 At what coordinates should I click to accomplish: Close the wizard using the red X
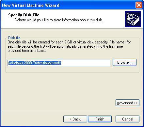click(139, 5)
